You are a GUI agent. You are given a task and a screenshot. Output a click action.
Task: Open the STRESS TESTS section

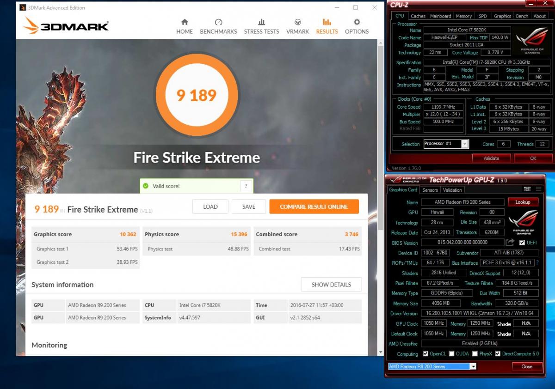(x=261, y=26)
